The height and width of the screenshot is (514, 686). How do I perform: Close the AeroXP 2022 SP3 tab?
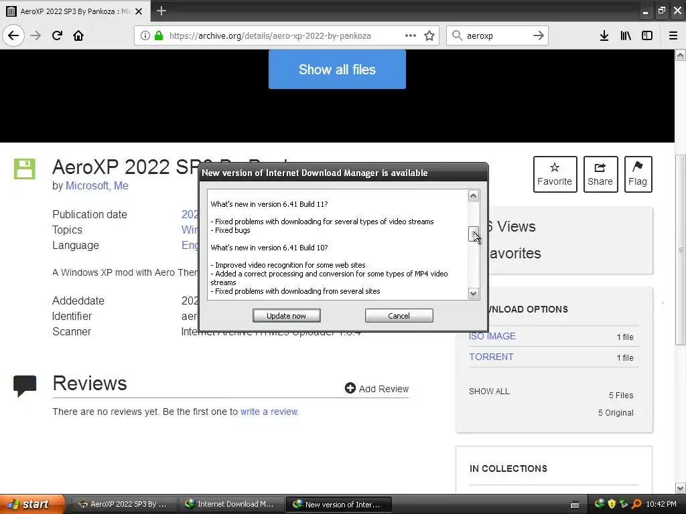tap(139, 11)
